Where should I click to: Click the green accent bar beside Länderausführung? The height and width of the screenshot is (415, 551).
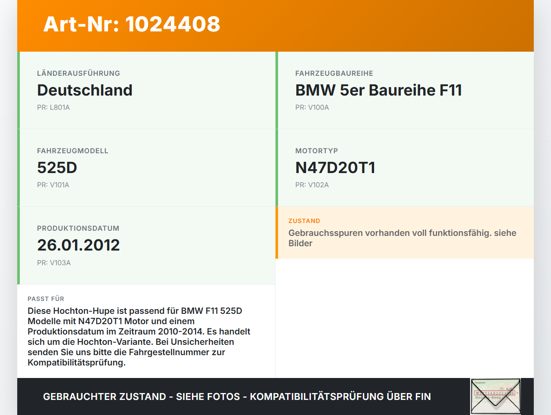tap(18, 90)
